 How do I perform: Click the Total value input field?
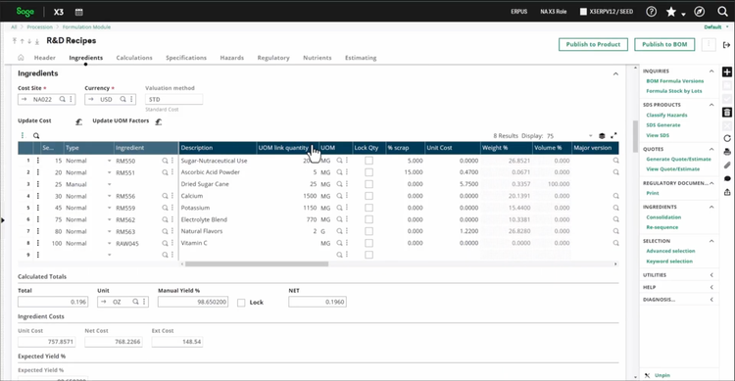coord(53,302)
